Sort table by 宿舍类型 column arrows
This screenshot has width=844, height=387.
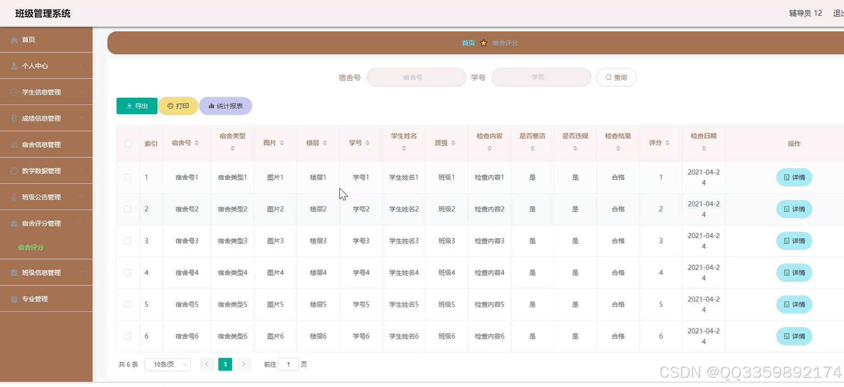233,149
